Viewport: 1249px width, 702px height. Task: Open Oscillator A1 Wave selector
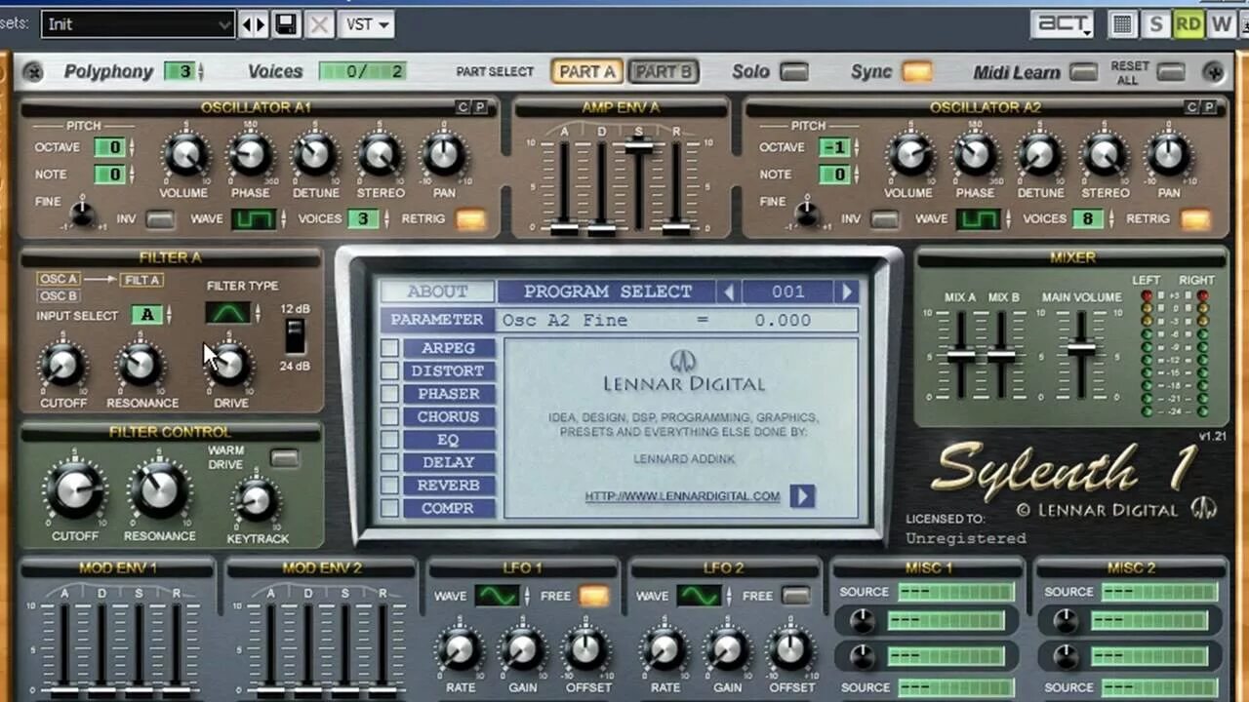(x=255, y=219)
